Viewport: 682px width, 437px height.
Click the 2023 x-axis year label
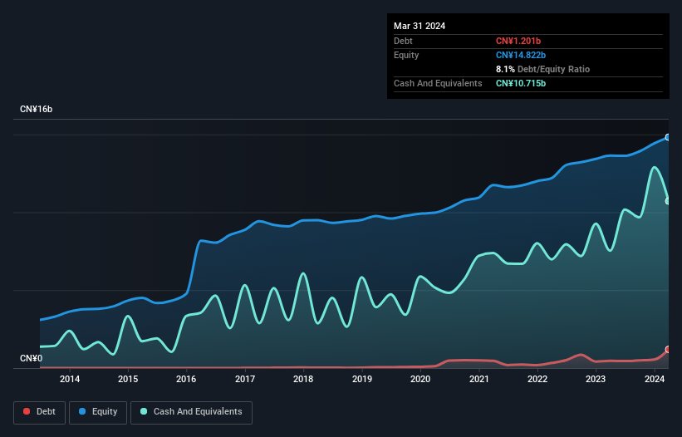tap(596, 380)
